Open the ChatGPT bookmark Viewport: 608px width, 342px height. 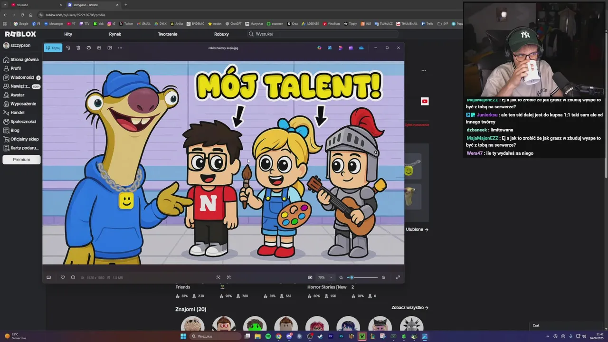click(233, 24)
